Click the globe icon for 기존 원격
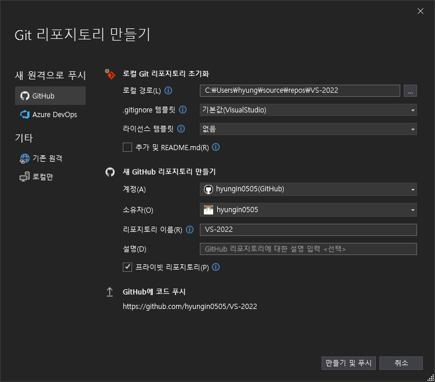435x382 pixels. (25, 158)
